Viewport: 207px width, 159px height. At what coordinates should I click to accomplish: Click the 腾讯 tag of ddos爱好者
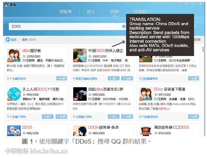pyautogui.click(x=40, y=61)
